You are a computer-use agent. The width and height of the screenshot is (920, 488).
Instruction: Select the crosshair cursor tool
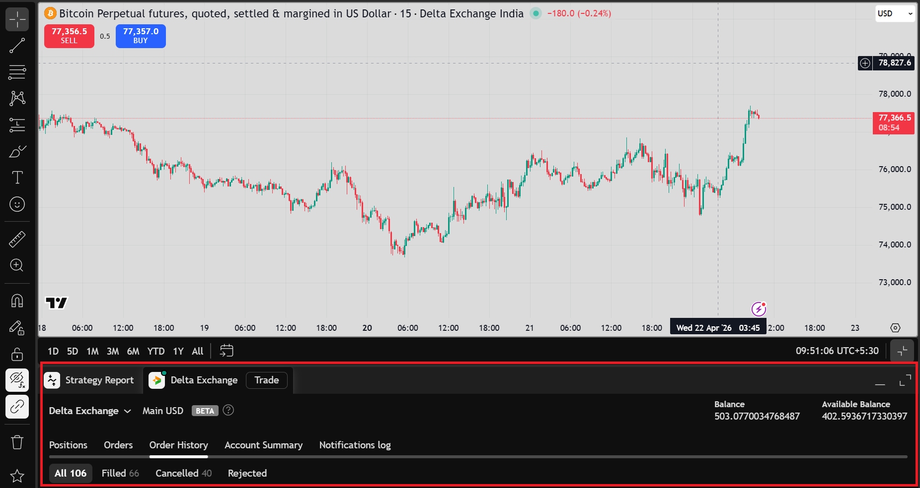pos(17,19)
